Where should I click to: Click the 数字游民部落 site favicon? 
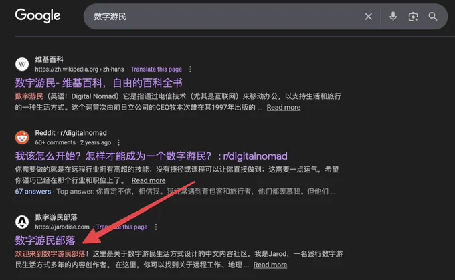(x=22, y=222)
